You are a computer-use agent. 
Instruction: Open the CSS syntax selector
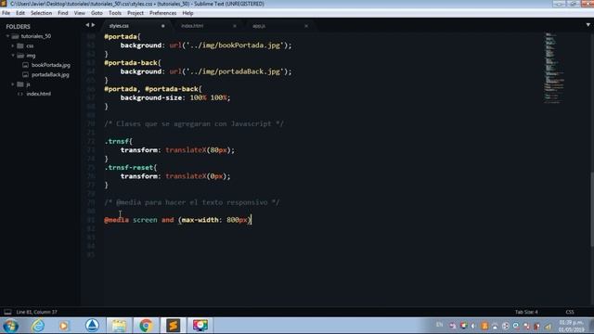[x=570, y=312]
